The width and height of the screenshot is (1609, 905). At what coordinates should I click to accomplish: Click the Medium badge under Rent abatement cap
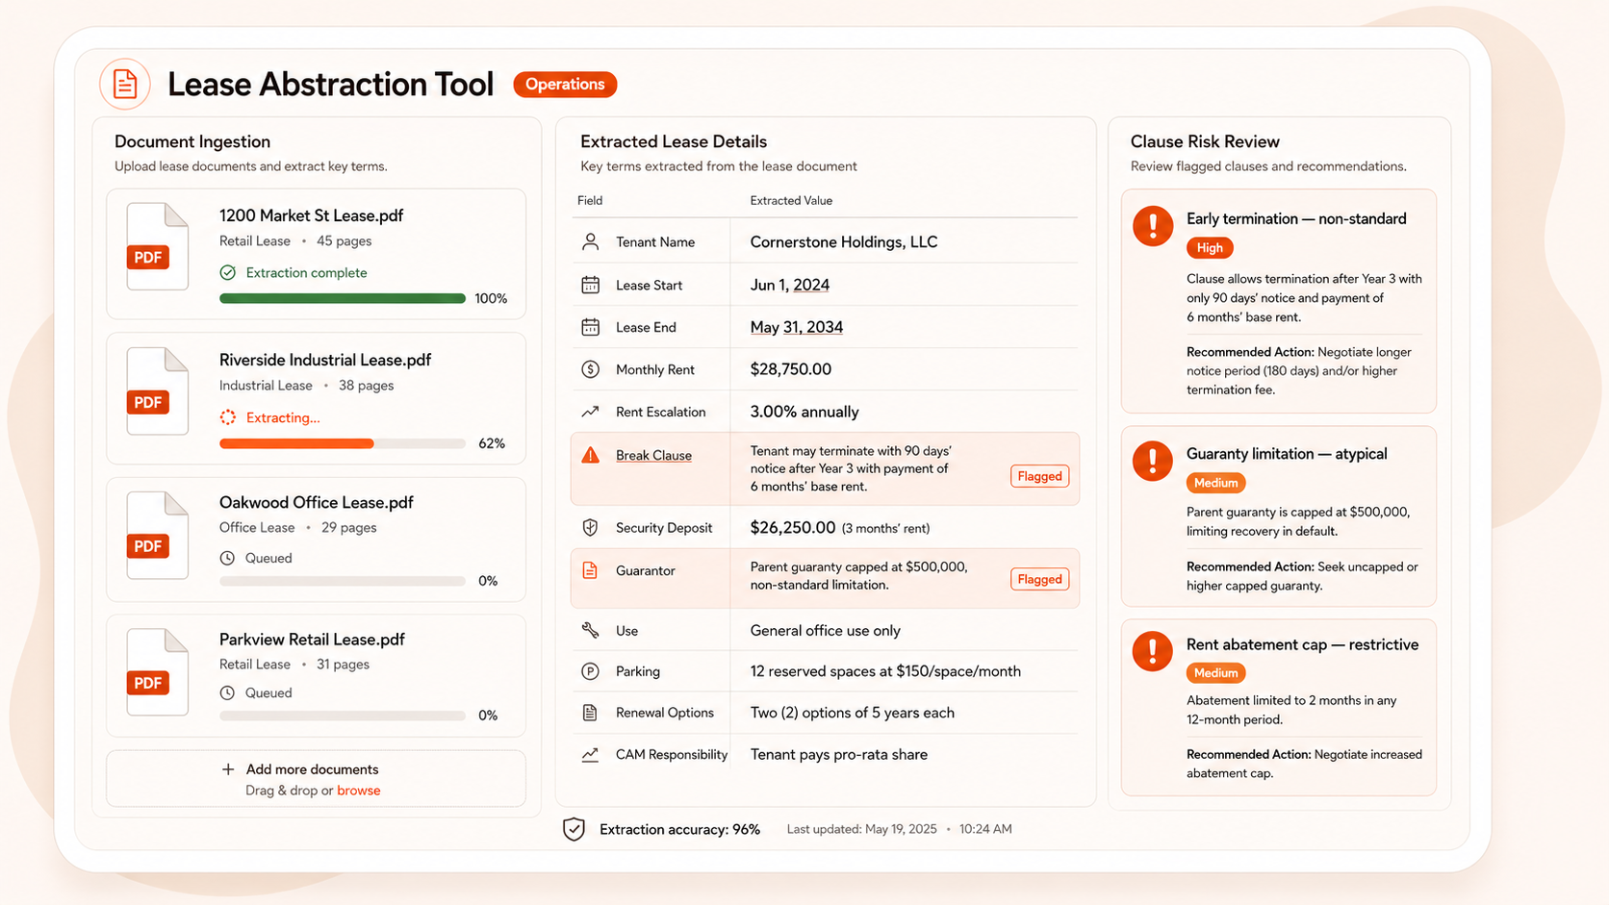1215,673
